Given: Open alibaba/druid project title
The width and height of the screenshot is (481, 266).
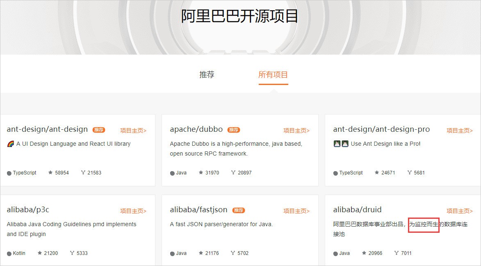Looking at the screenshot, I should click(x=358, y=210).
